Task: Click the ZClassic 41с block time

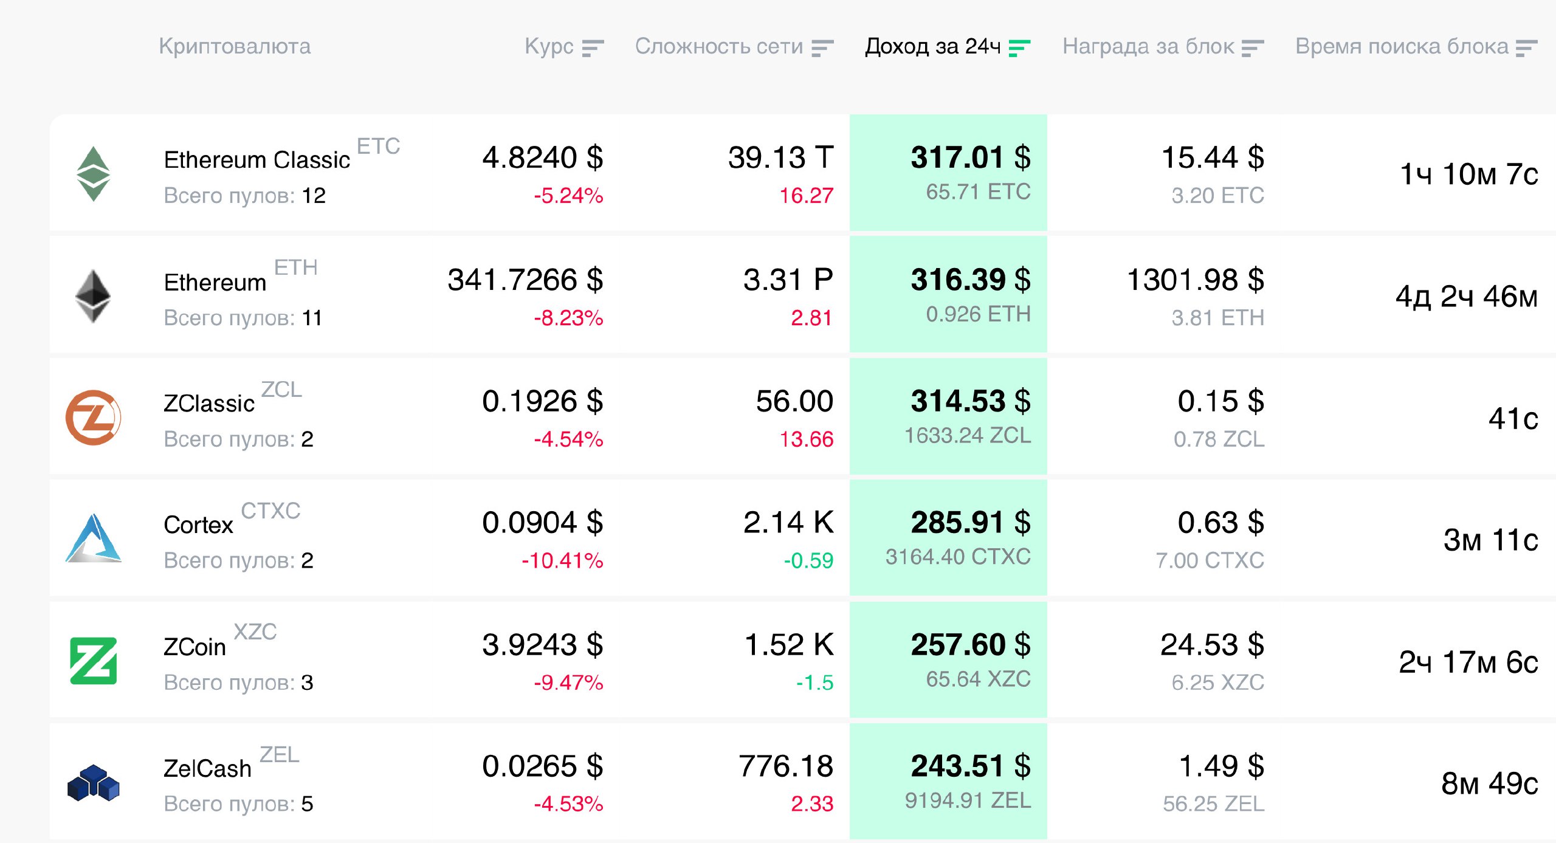Action: 1512,418
